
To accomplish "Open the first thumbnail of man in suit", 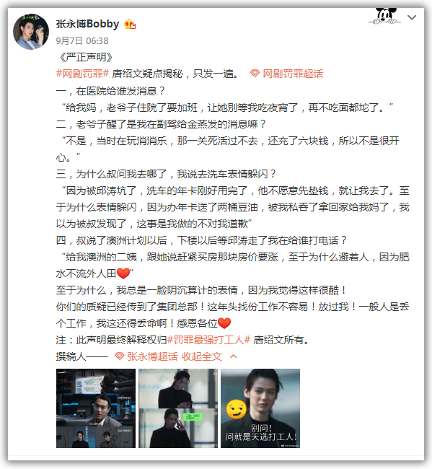I will pyautogui.click(x=96, y=408).
